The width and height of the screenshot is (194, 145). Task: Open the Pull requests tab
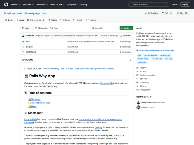36,20
